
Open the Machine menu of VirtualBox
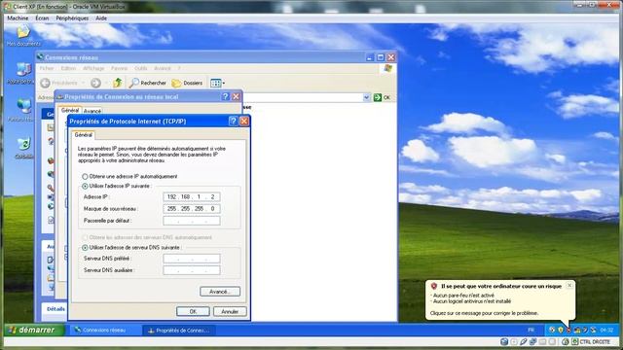pyautogui.click(x=18, y=18)
